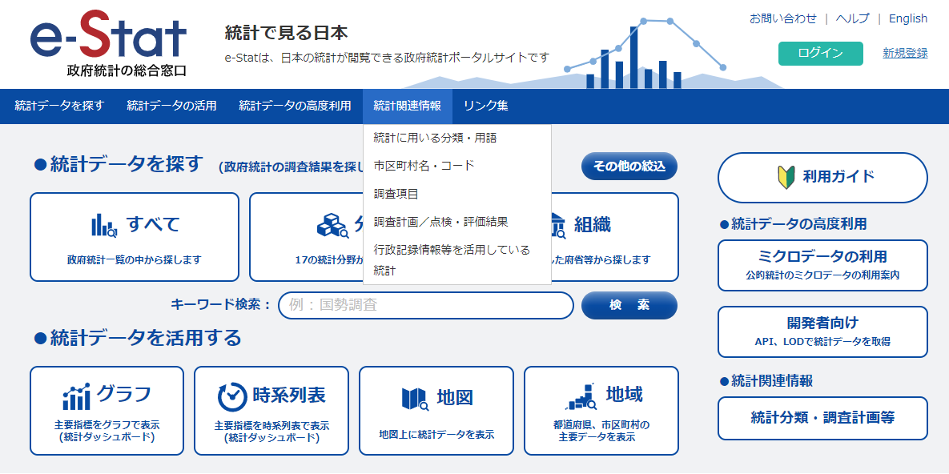This screenshot has height=474, width=949.
Task: Click the 時系列表 clock icon
Action: click(x=232, y=396)
